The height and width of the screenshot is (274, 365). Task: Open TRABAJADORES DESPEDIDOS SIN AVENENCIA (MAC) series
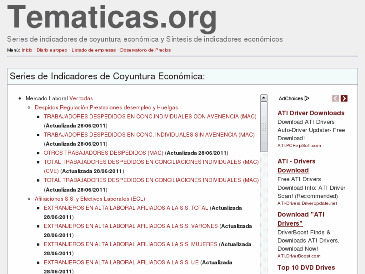pos(149,135)
